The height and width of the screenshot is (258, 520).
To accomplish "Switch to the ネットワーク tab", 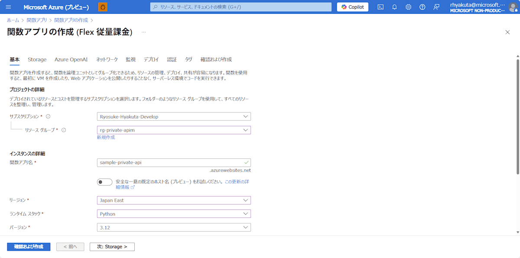I will 107,59.
